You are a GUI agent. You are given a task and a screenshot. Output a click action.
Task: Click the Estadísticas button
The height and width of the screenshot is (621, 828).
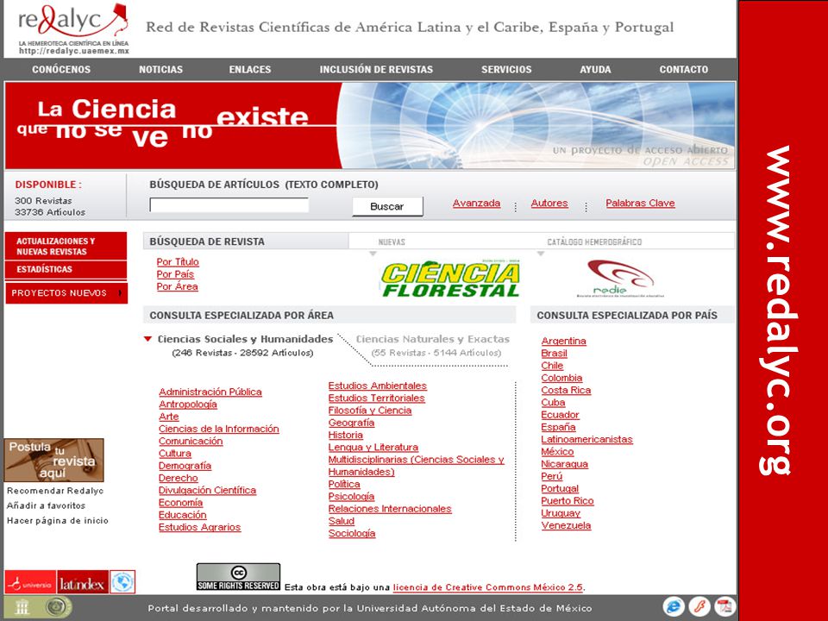tap(66, 269)
